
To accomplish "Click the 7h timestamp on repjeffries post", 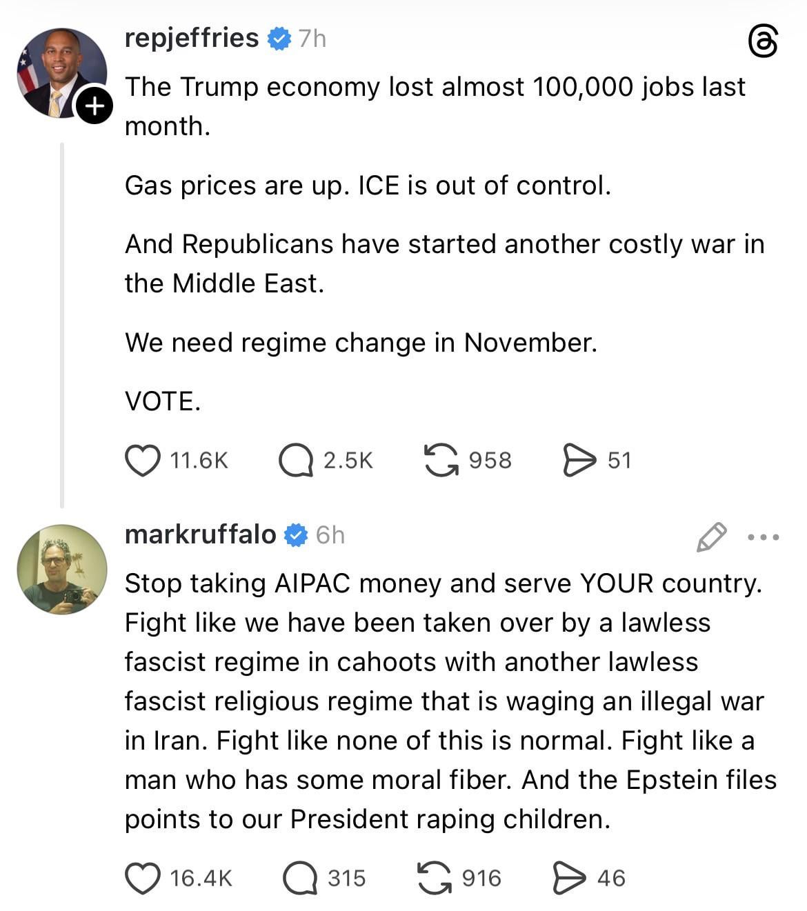I will point(312,39).
